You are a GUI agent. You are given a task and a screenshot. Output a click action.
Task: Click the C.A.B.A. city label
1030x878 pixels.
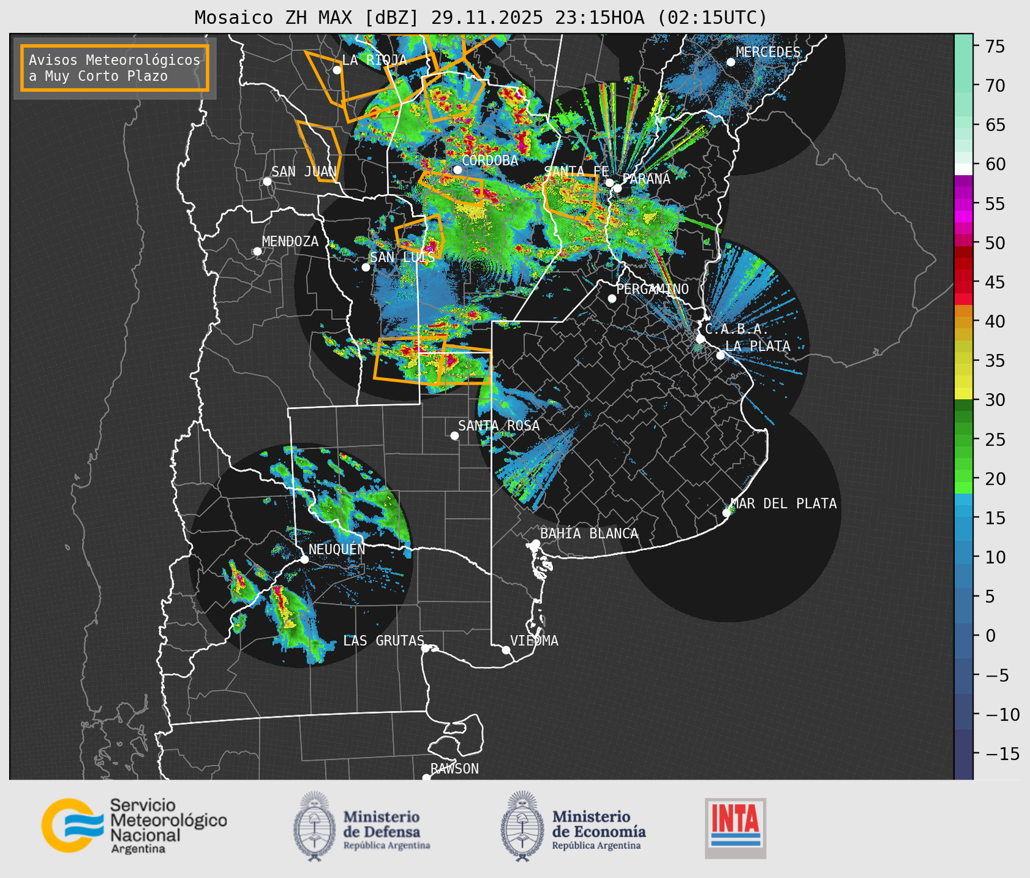737,329
